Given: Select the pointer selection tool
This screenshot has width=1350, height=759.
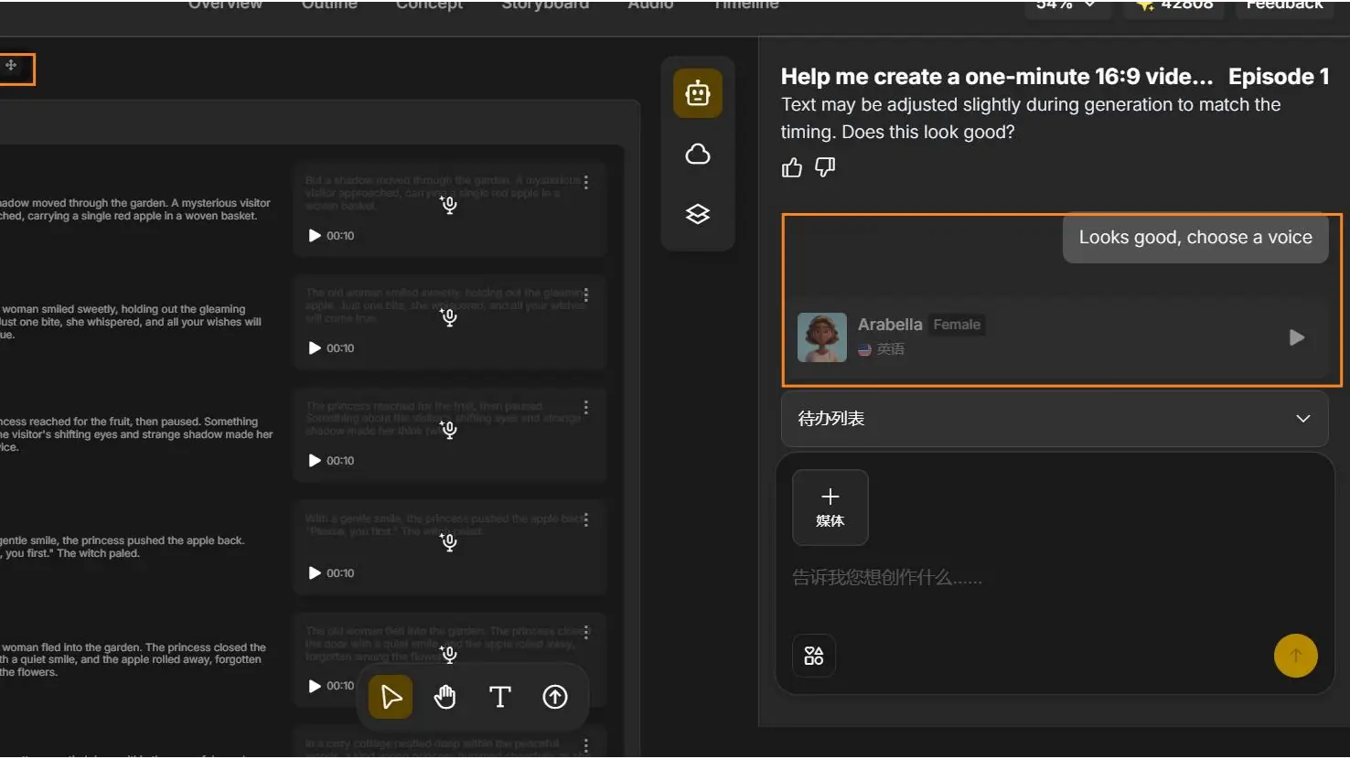Looking at the screenshot, I should click(x=391, y=697).
